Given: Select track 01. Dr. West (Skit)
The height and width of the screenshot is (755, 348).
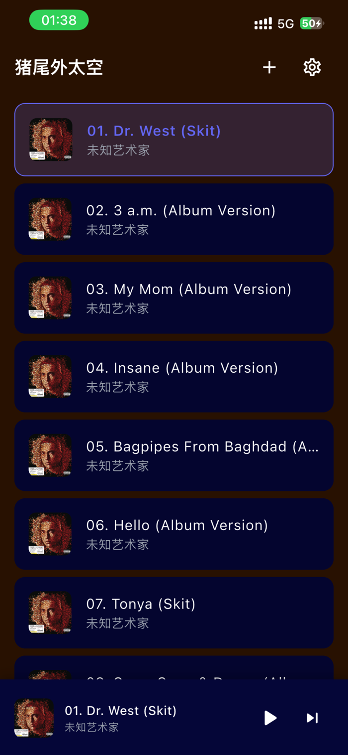Looking at the screenshot, I should [x=174, y=140].
